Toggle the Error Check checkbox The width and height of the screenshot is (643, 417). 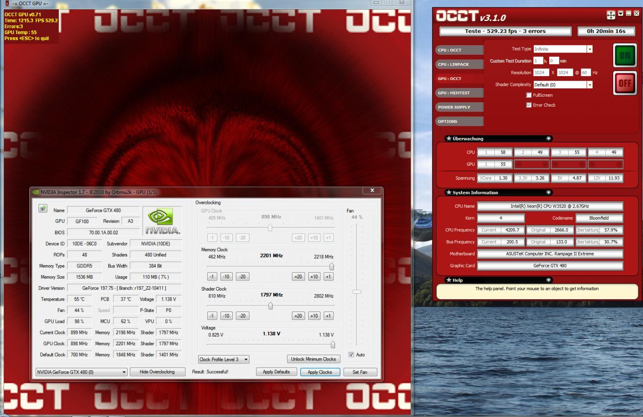pos(529,105)
